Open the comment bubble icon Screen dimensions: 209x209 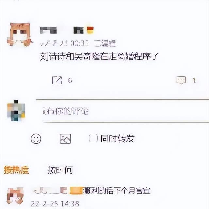(x=181, y=80)
